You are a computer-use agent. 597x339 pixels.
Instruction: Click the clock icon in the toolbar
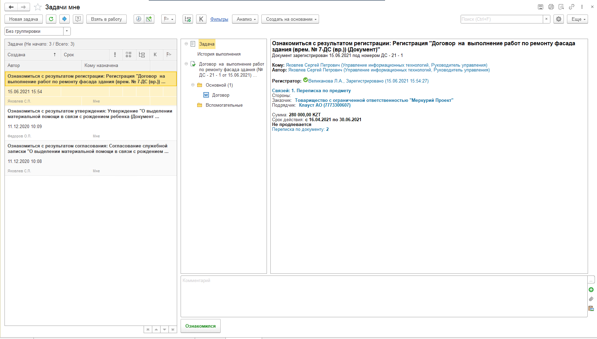click(x=138, y=19)
